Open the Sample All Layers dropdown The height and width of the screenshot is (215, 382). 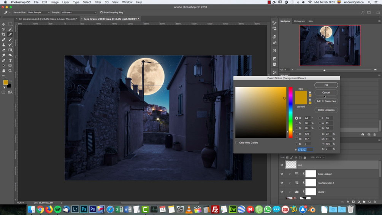pyautogui.click(x=79, y=13)
